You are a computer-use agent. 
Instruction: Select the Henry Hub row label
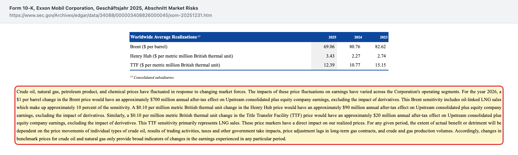coord(181,56)
